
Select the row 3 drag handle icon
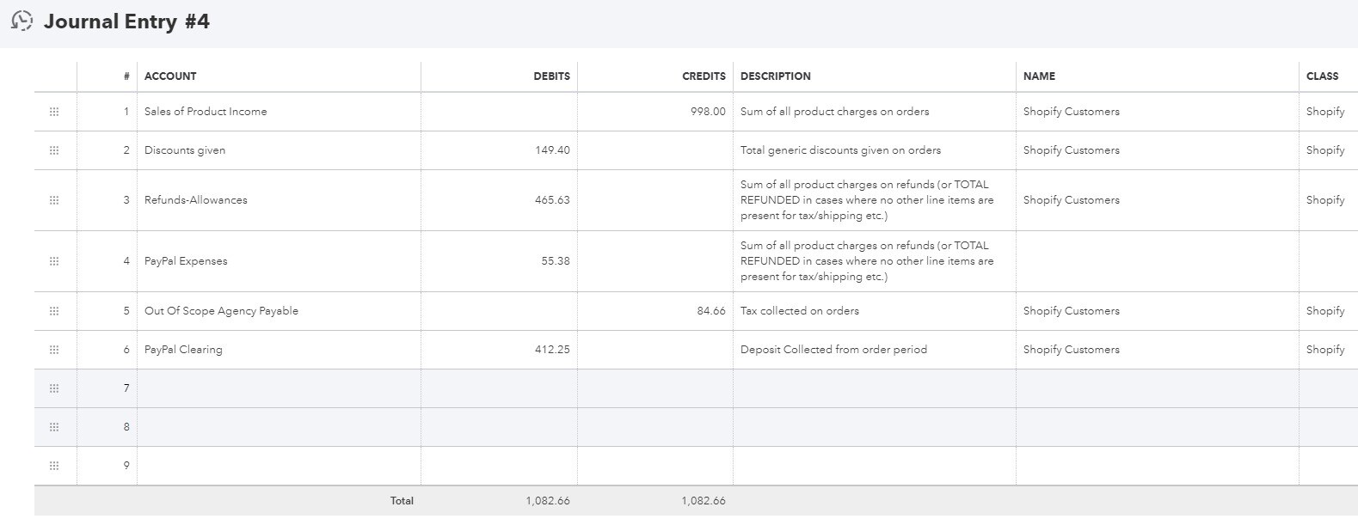coord(54,200)
